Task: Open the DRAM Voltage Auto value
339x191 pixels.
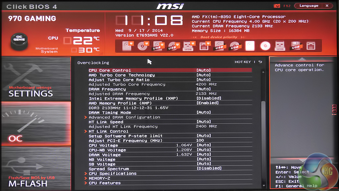Action: pyautogui.click(x=204, y=154)
